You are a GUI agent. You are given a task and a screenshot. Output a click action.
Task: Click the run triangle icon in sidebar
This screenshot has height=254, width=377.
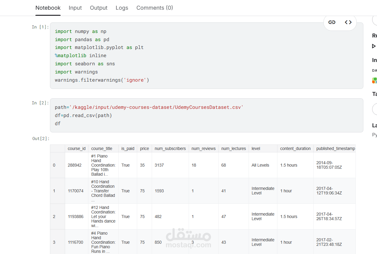coord(374,46)
